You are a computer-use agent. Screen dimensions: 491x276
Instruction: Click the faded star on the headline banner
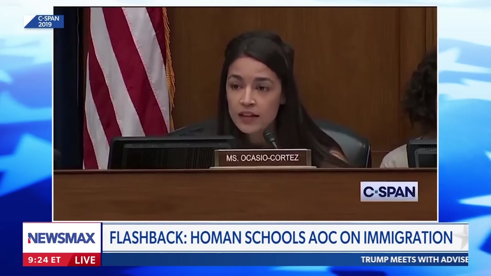463,238
